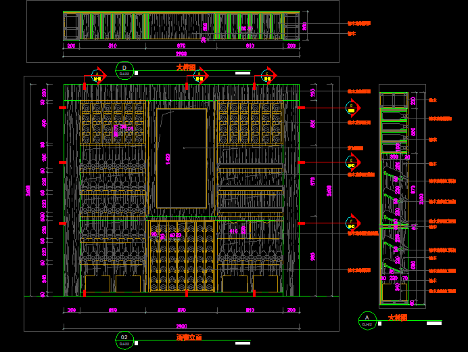Pick the central glass panel rectangle in the elevation
Viewport: 468px width, 352px height.
(x=181, y=158)
